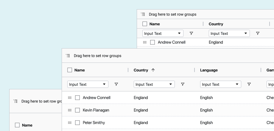Sort by the Country header in the back grid

click(216, 24)
